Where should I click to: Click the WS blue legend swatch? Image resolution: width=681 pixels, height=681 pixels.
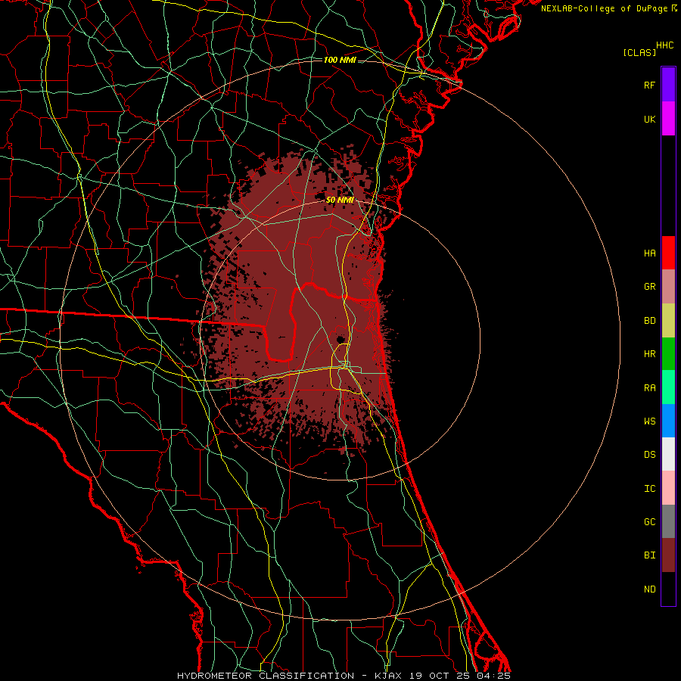click(668, 421)
